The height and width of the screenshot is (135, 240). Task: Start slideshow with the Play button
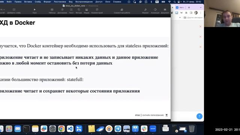click(34, 11)
